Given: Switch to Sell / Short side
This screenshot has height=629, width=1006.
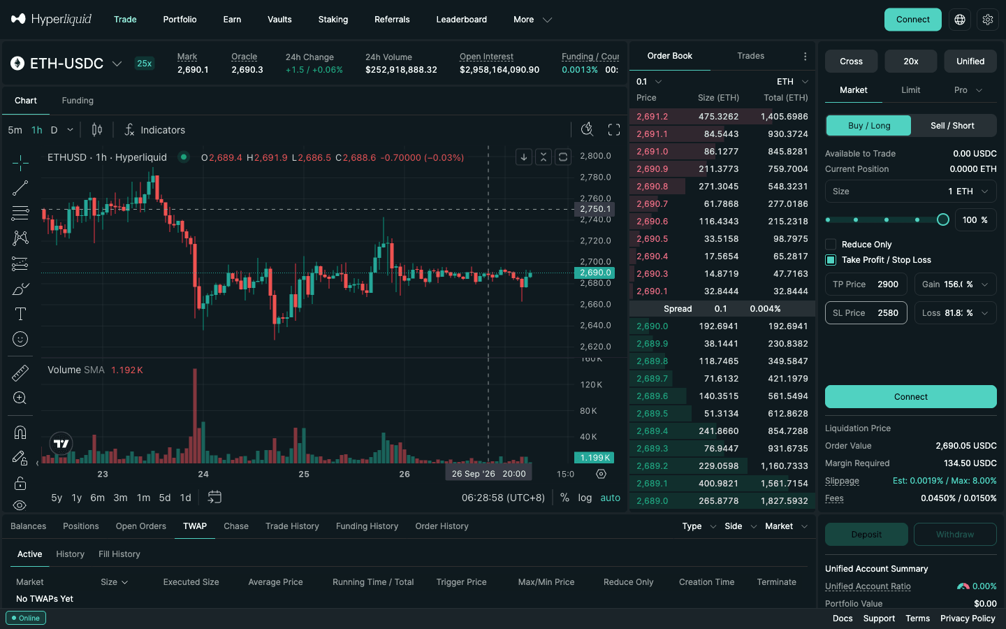Looking at the screenshot, I should coord(952,126).
